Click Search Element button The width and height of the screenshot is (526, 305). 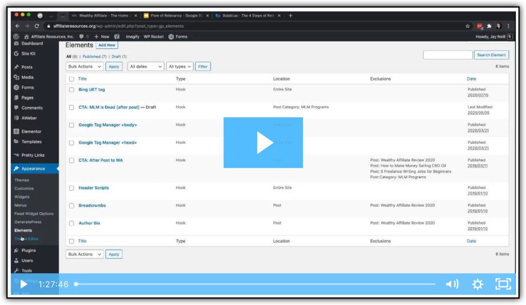tap(491, 55)
